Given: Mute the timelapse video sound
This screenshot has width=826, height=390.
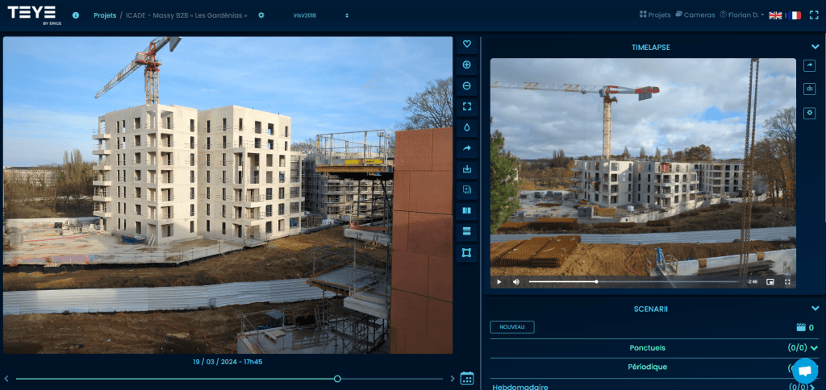Looking at the screenshot, I should (x=516, y=282).
